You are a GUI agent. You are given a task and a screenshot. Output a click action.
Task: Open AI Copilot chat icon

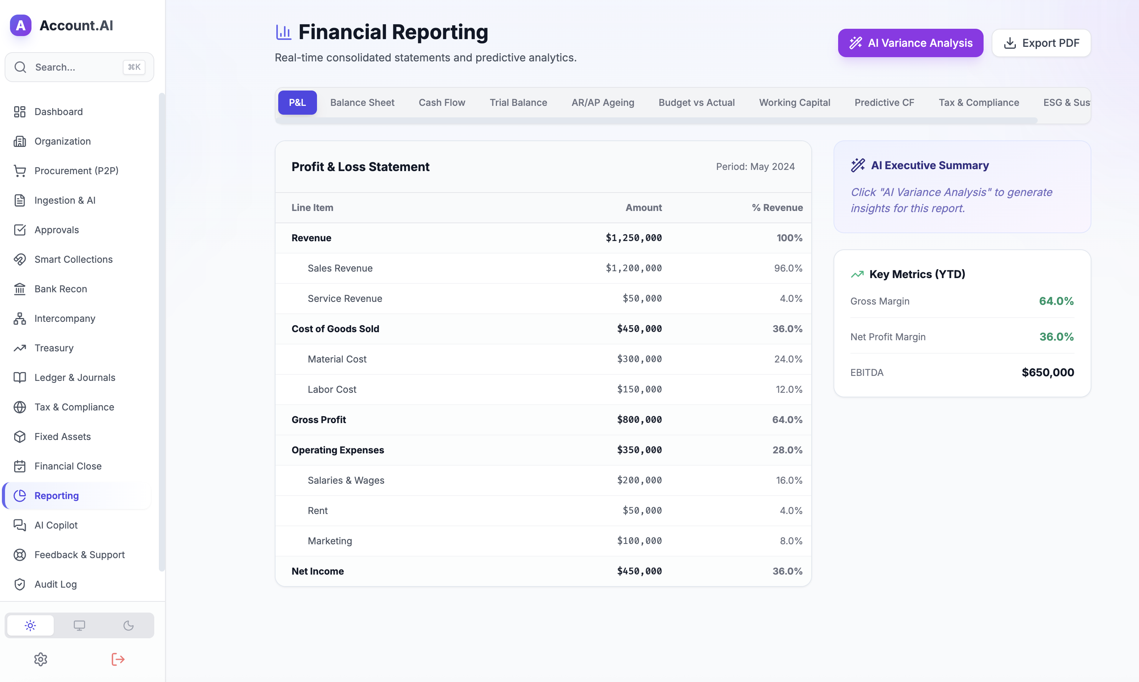pos(20,525)
